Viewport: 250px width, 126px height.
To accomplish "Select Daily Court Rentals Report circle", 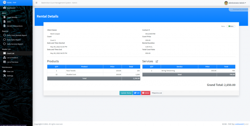I will click(x=4, y=35).
